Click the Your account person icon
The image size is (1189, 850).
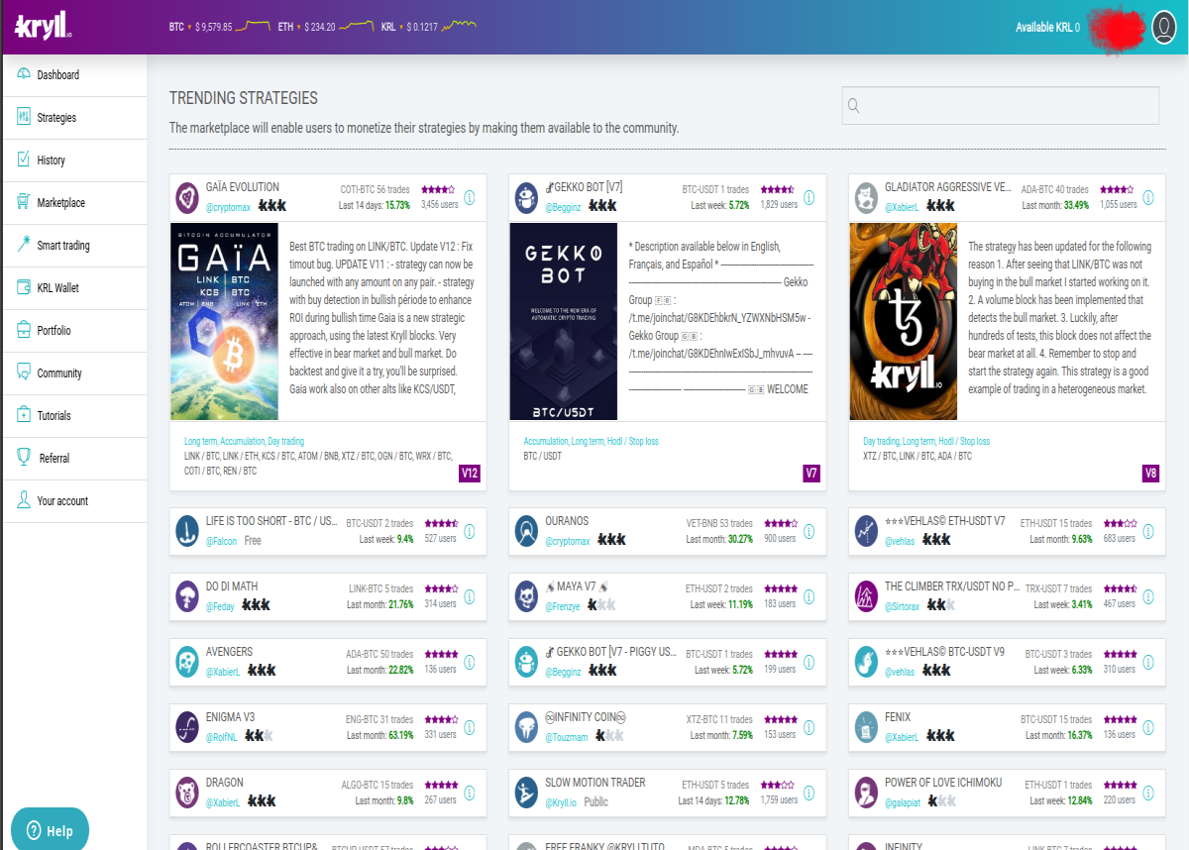[x=24, y=500]
